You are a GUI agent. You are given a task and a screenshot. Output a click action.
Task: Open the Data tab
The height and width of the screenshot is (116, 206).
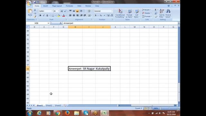[79, 6]
